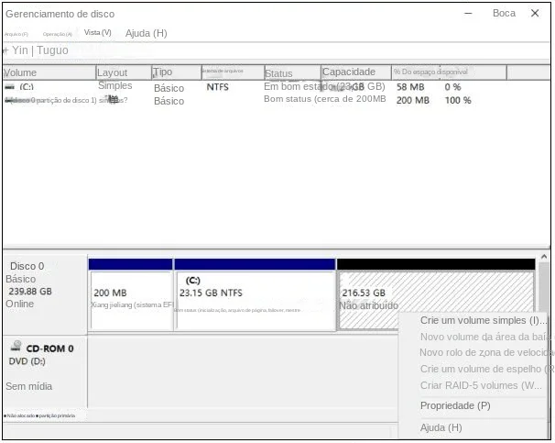The image size is (555, 443).
Task: Sort by the Layout column header
Action: [x=124, y=72]
